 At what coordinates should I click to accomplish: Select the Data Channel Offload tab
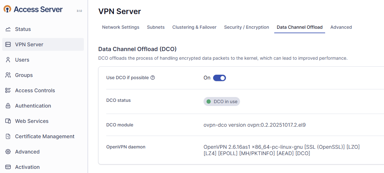click(300, 27)
